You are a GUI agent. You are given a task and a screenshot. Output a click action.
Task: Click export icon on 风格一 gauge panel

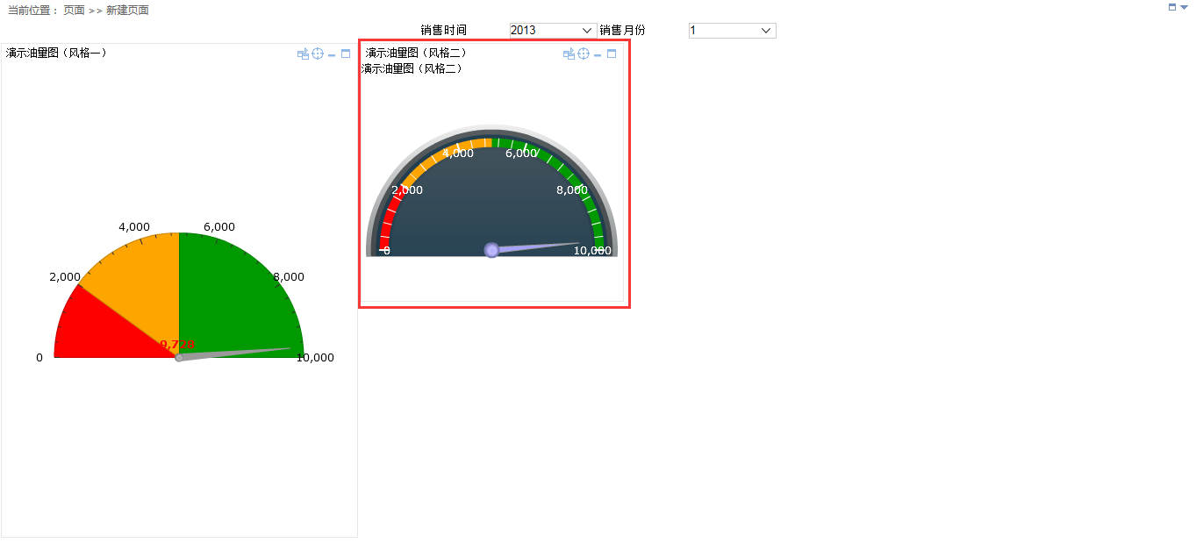(x=303, y=54)
